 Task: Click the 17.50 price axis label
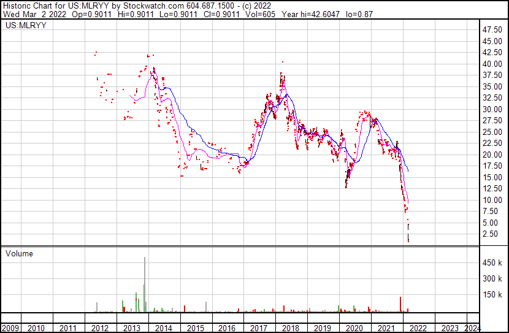coord(492,166)
